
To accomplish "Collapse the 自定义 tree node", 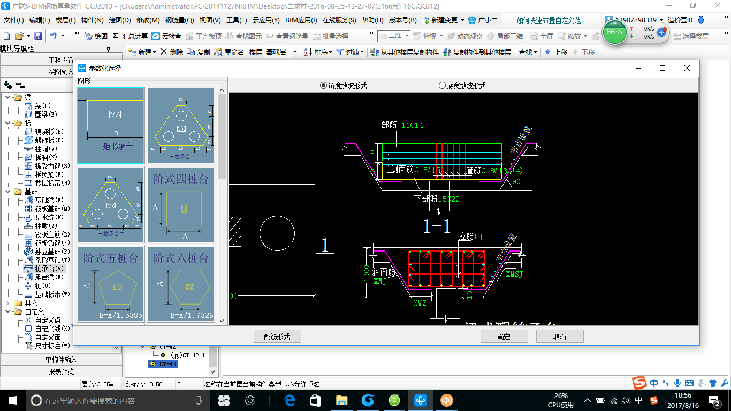I will (x=8, y=311).
